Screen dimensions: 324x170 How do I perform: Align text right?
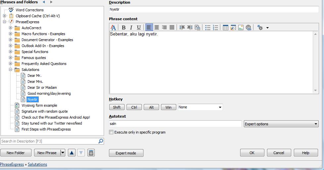click(164, 28)
